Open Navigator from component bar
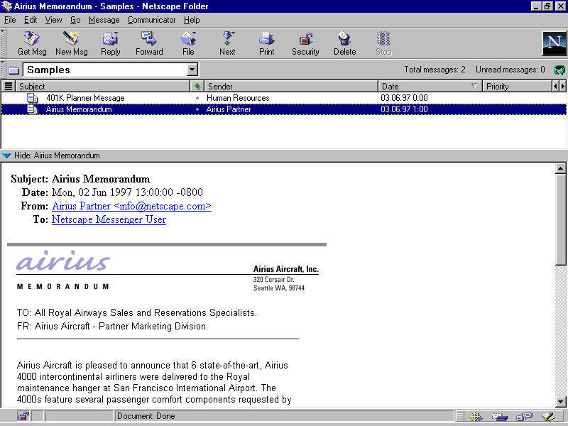 [x=475, y=417]
